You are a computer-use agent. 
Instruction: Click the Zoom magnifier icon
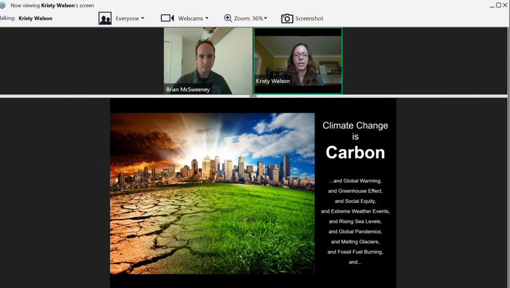[x=228, y=18]
